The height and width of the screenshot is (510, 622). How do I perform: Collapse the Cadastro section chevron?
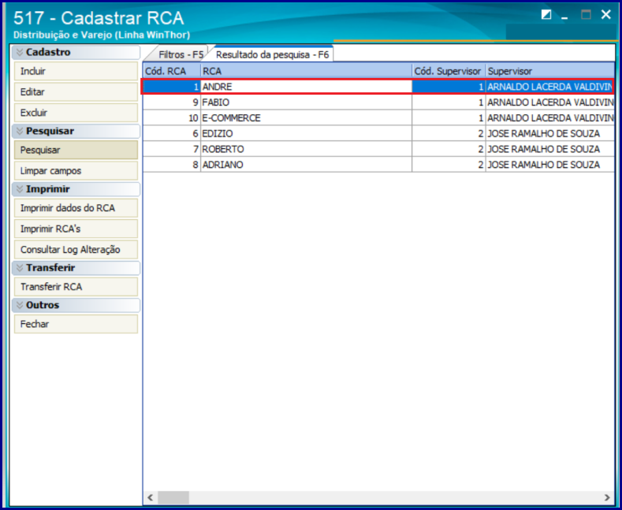click(x=20, y=52)
